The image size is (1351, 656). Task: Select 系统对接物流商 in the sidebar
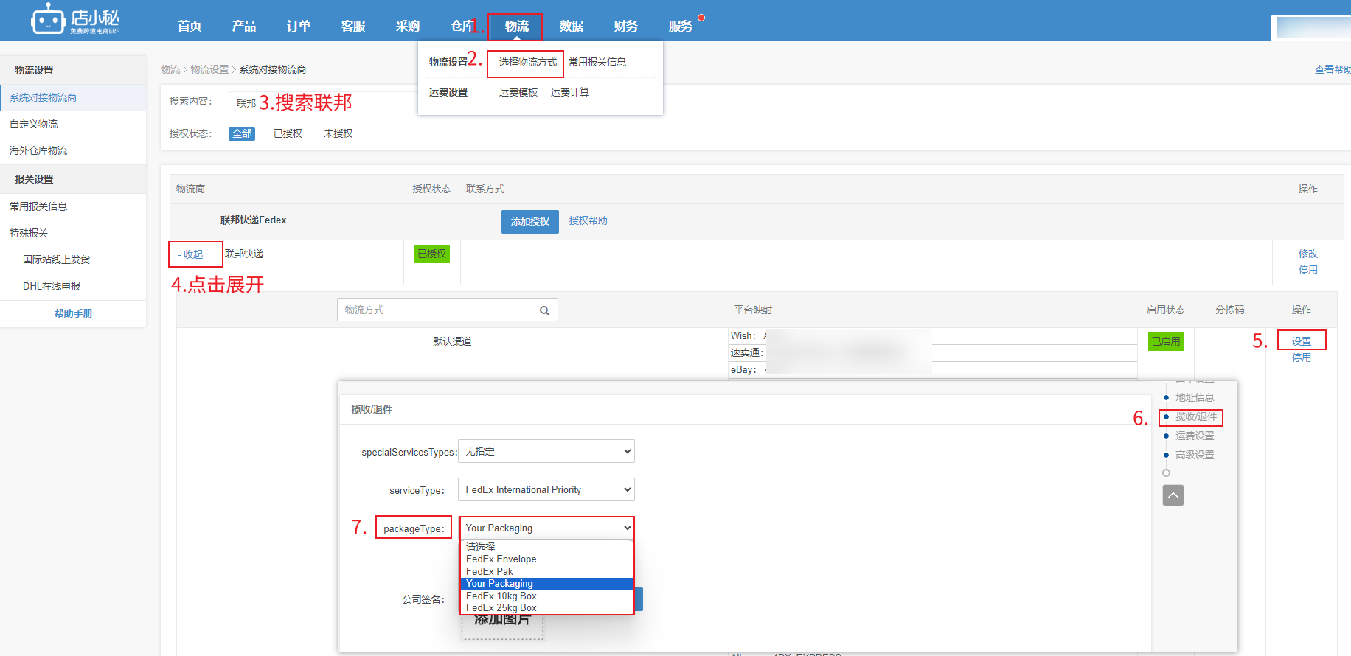[x=73, y=97]
